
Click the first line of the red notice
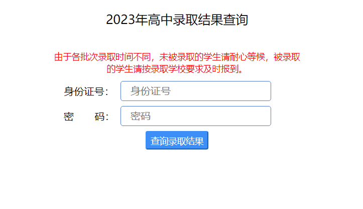click(177, 57)
